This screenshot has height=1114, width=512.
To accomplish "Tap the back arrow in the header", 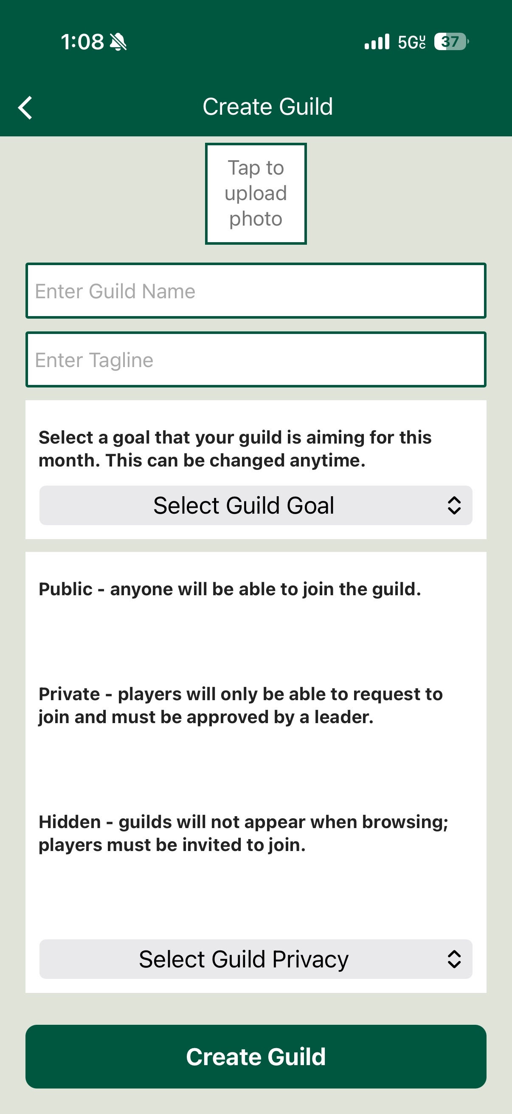I will 25,107.
